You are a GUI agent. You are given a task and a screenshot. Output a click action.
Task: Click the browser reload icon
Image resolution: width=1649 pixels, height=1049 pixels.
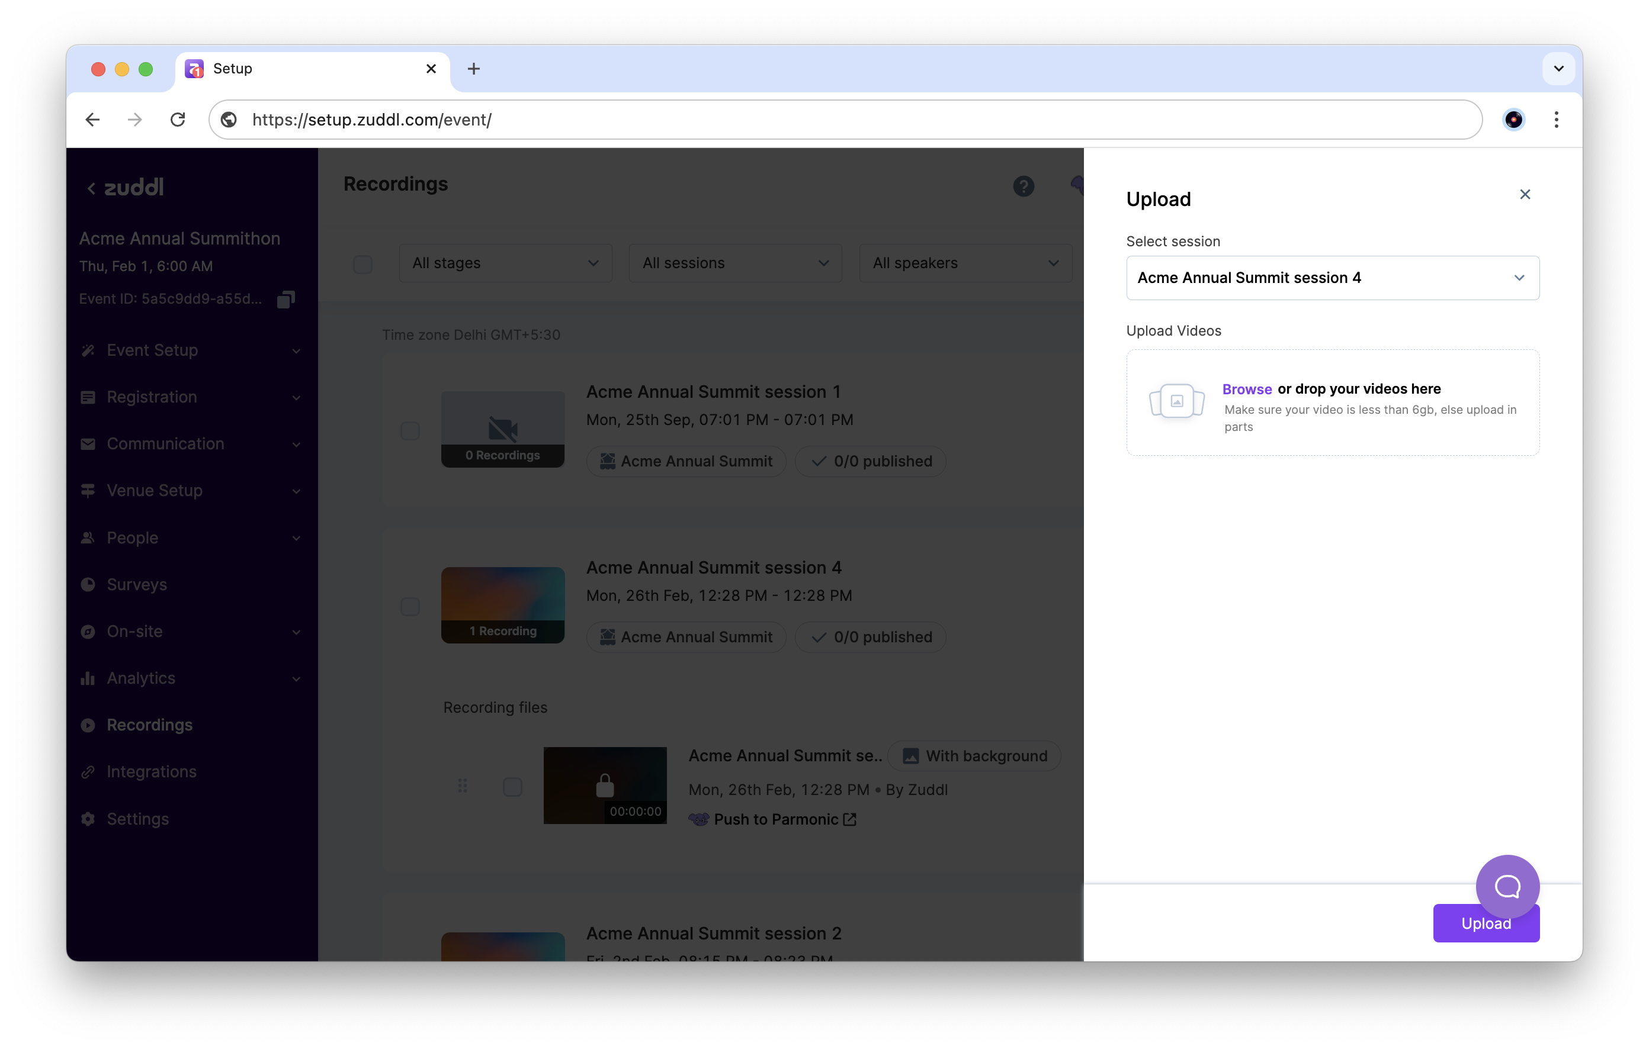click(x=178, y=120)
